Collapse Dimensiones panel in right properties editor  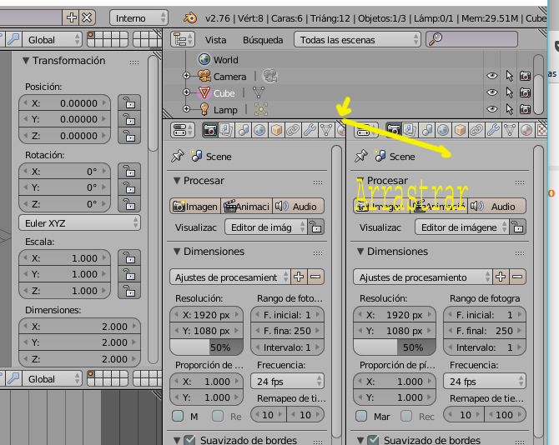(x=360, y=252)
